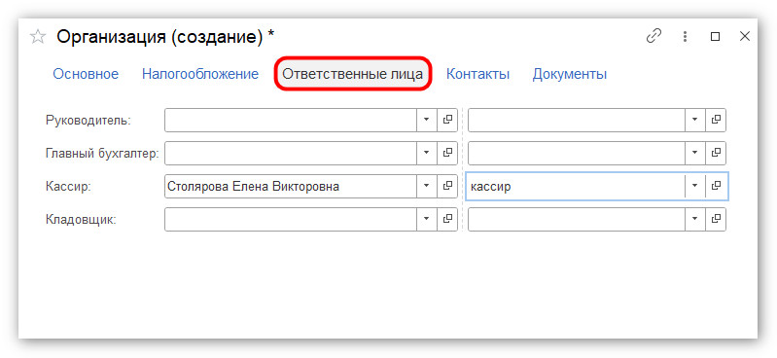The width and height of the screenshot is (777, 358).
Task: Open Главный бухгалтер position record icon
Action: point(716,153)
